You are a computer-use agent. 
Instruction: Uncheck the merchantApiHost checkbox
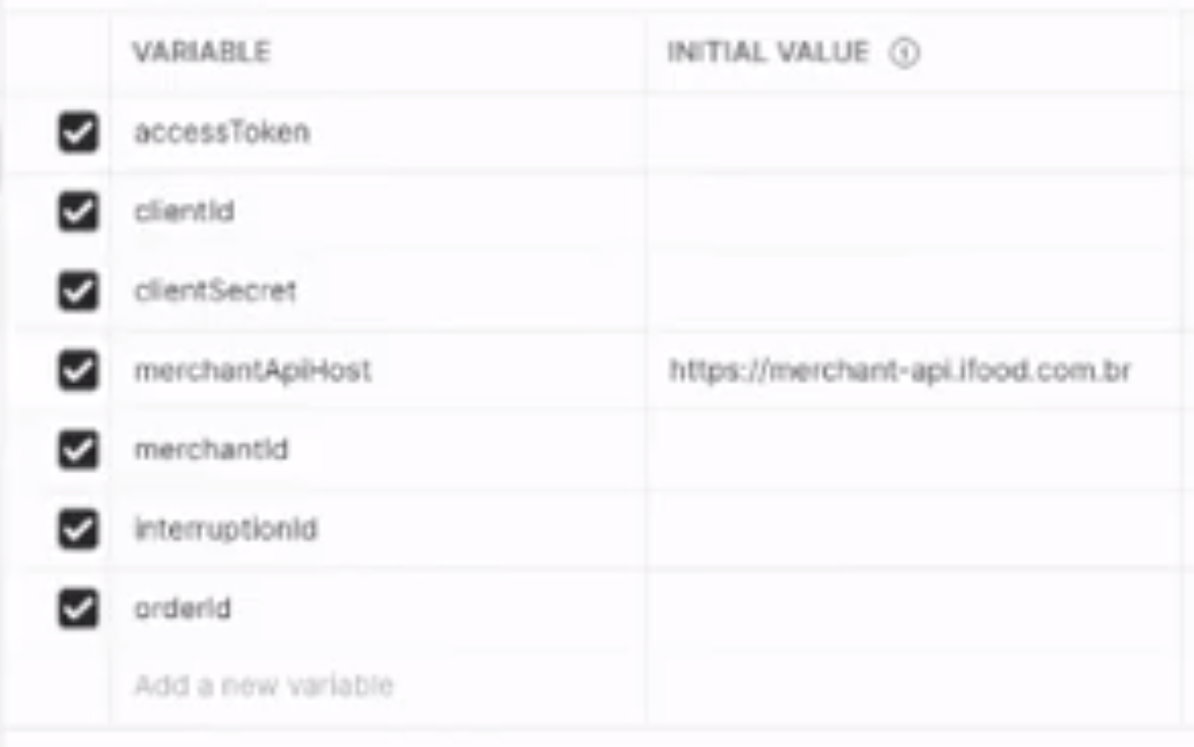tap(79, 370)
